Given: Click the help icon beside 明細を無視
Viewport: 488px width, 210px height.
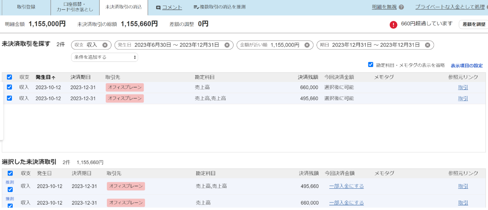Looking at the screenshot, I should pos(401,7).
